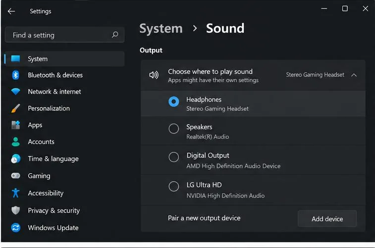Click the breadcrumb chevron between System and Sound
This screenshot has width=375, height=248.
tap(195, 28)
